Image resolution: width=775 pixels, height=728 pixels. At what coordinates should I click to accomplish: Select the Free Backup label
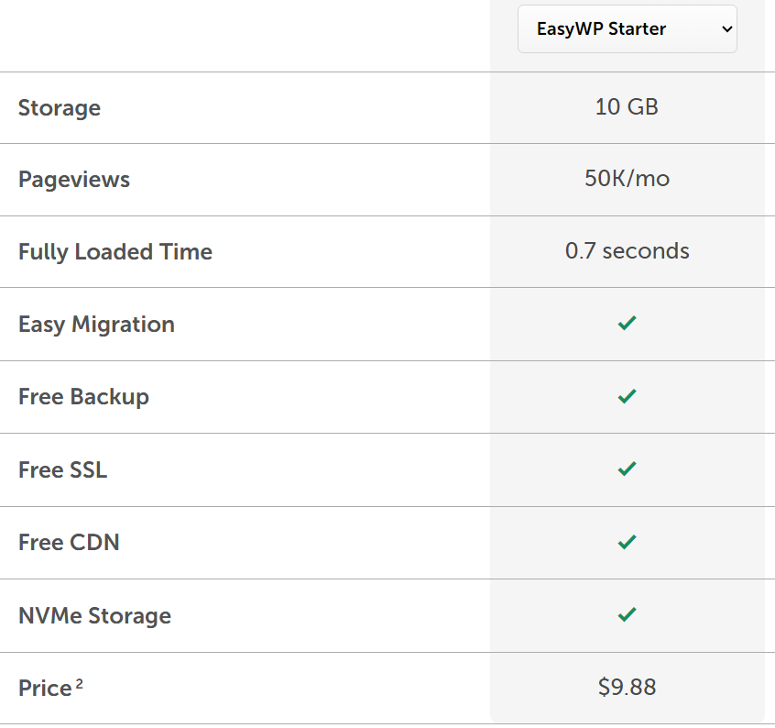(x=83, y=397)
